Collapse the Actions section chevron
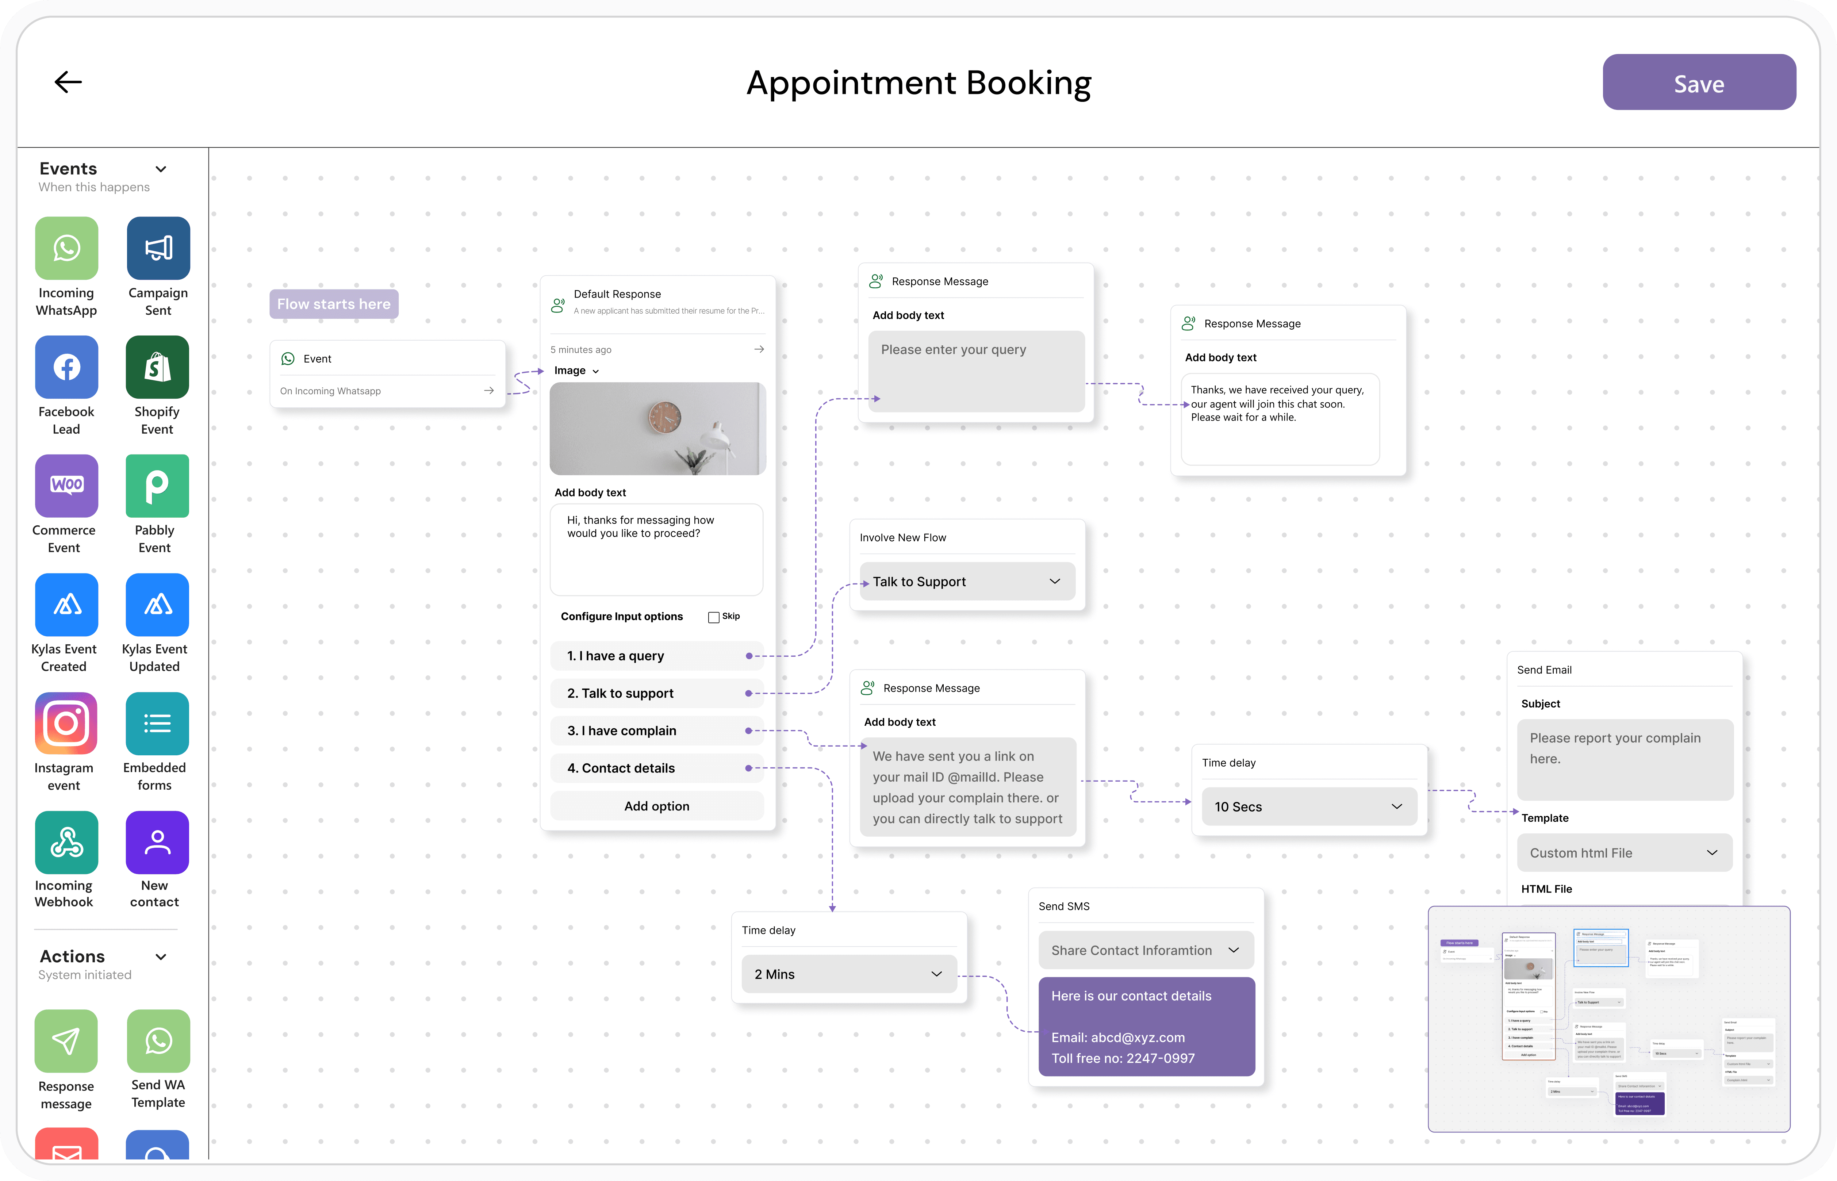This screenshot has width=1837, height=1181. click(x=161, y=957)
